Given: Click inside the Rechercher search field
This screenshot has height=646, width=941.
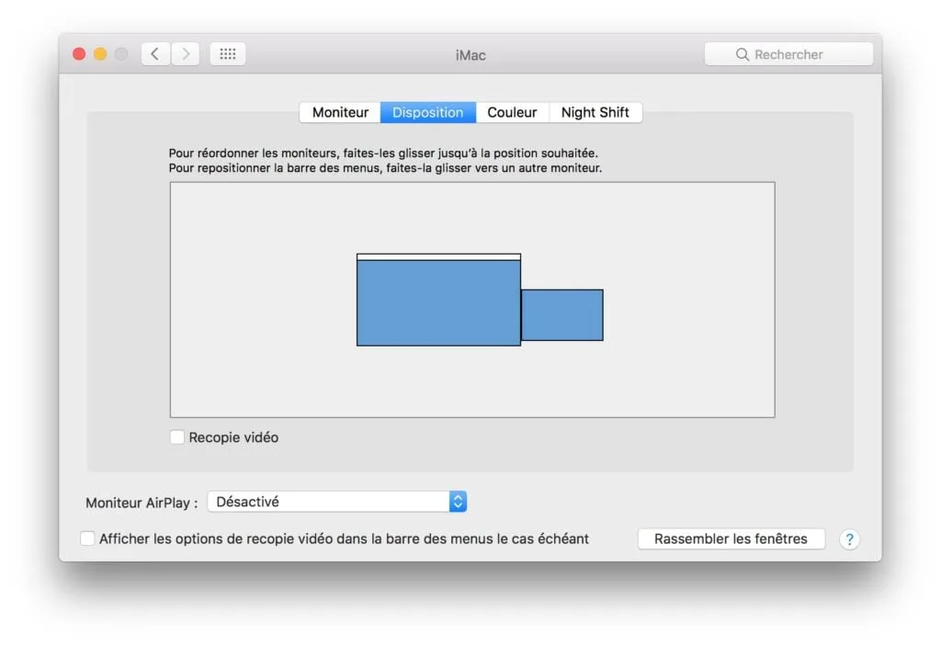Looking at the screenshot, I should (790, 54).
